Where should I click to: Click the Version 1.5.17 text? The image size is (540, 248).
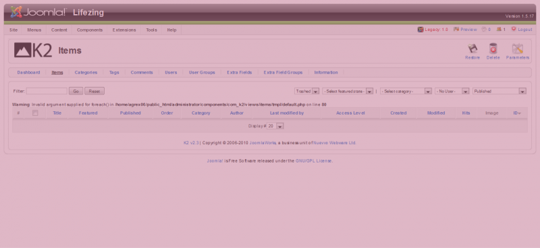point(520,16)
